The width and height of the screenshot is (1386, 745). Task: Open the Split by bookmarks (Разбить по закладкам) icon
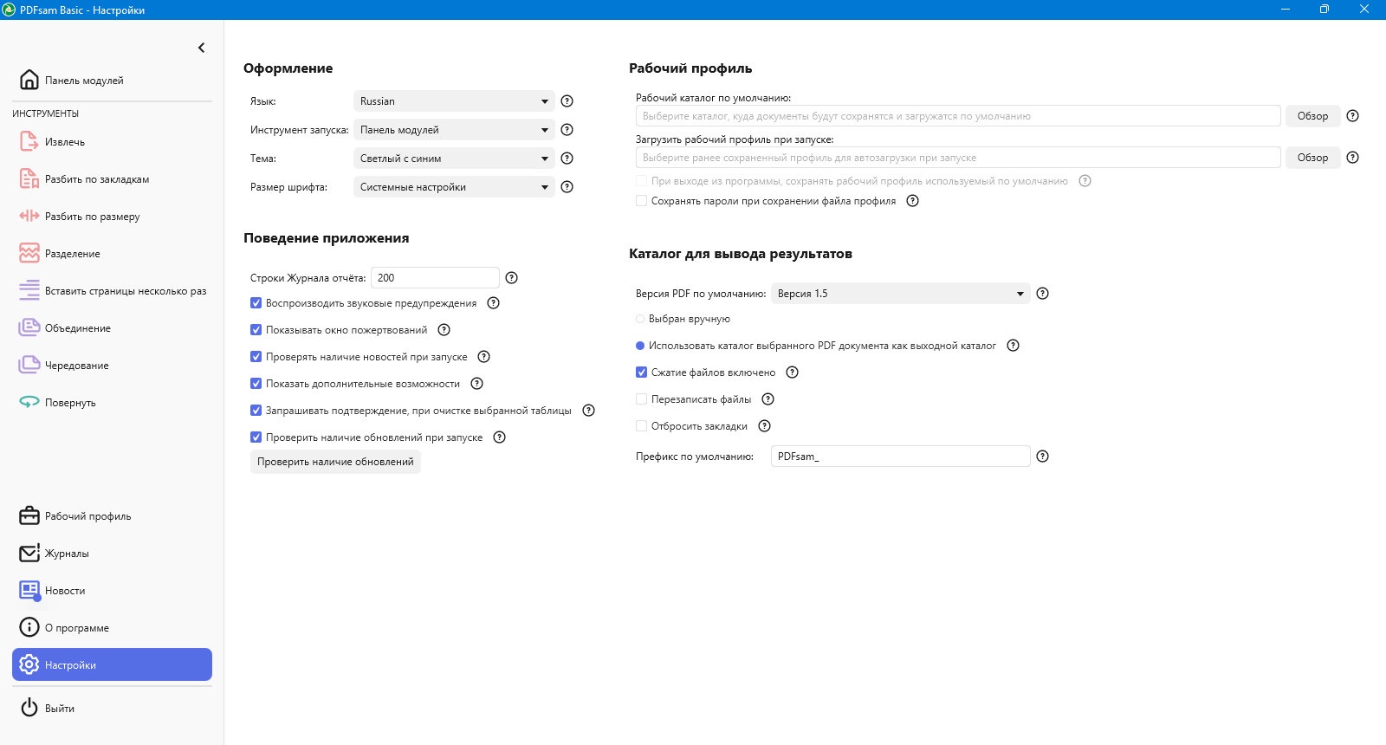click(x=29, y=178)
